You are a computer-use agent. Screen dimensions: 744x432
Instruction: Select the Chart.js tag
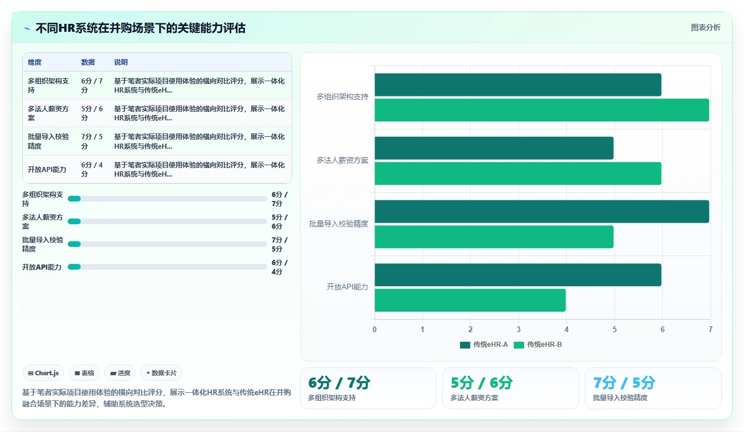coord(44,373)
